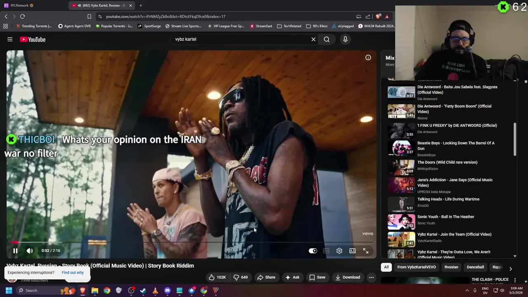Select the Rvssian chip

coord(451,267)
